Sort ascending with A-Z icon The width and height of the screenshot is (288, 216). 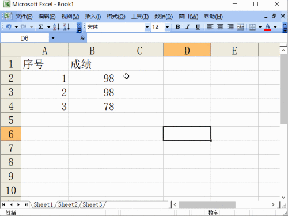click(56, 27)
